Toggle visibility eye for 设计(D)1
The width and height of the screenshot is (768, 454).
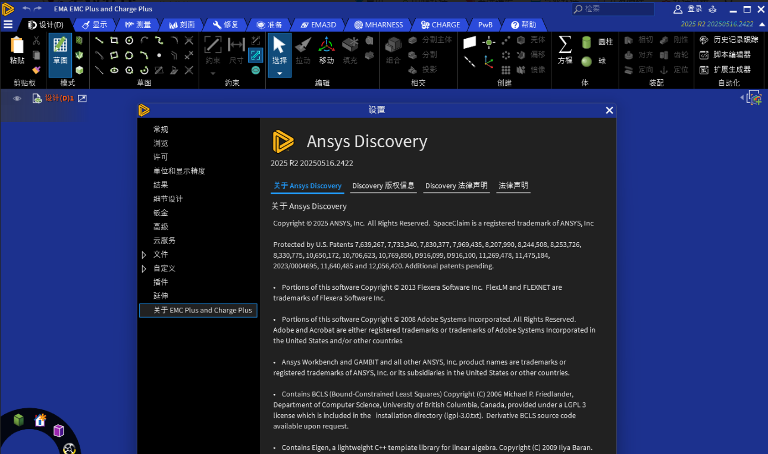coord(17,98)
